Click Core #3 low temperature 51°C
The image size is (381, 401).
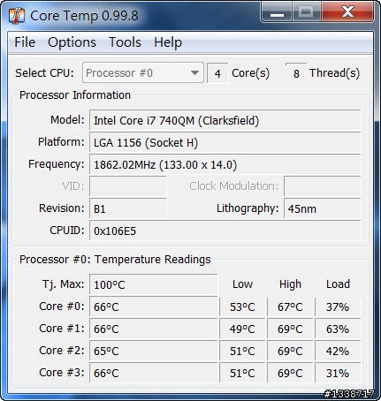(242, 373)
